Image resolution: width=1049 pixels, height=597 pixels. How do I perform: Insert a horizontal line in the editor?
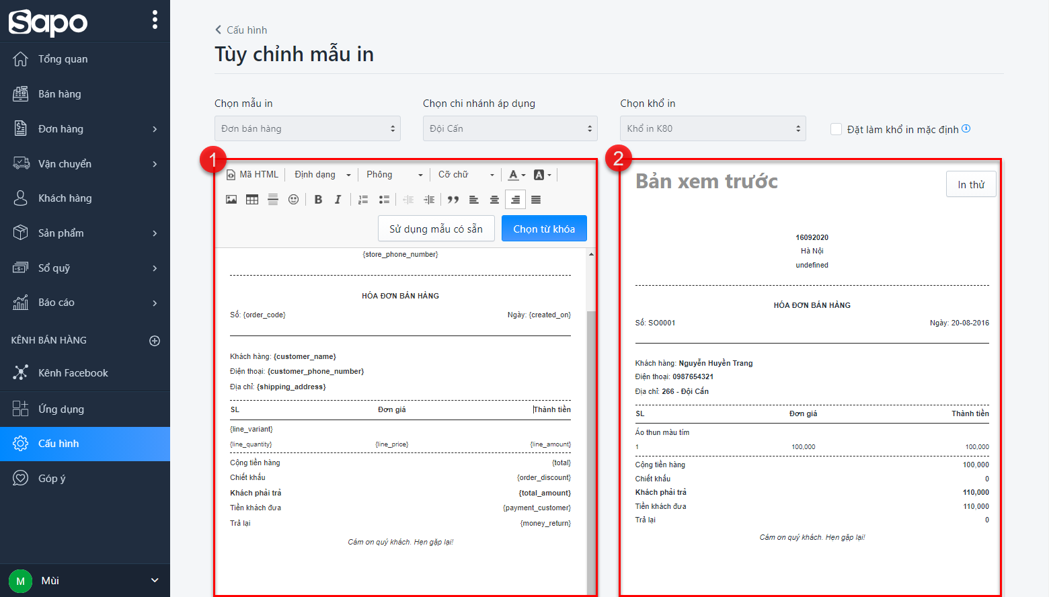tap(273, 200)
